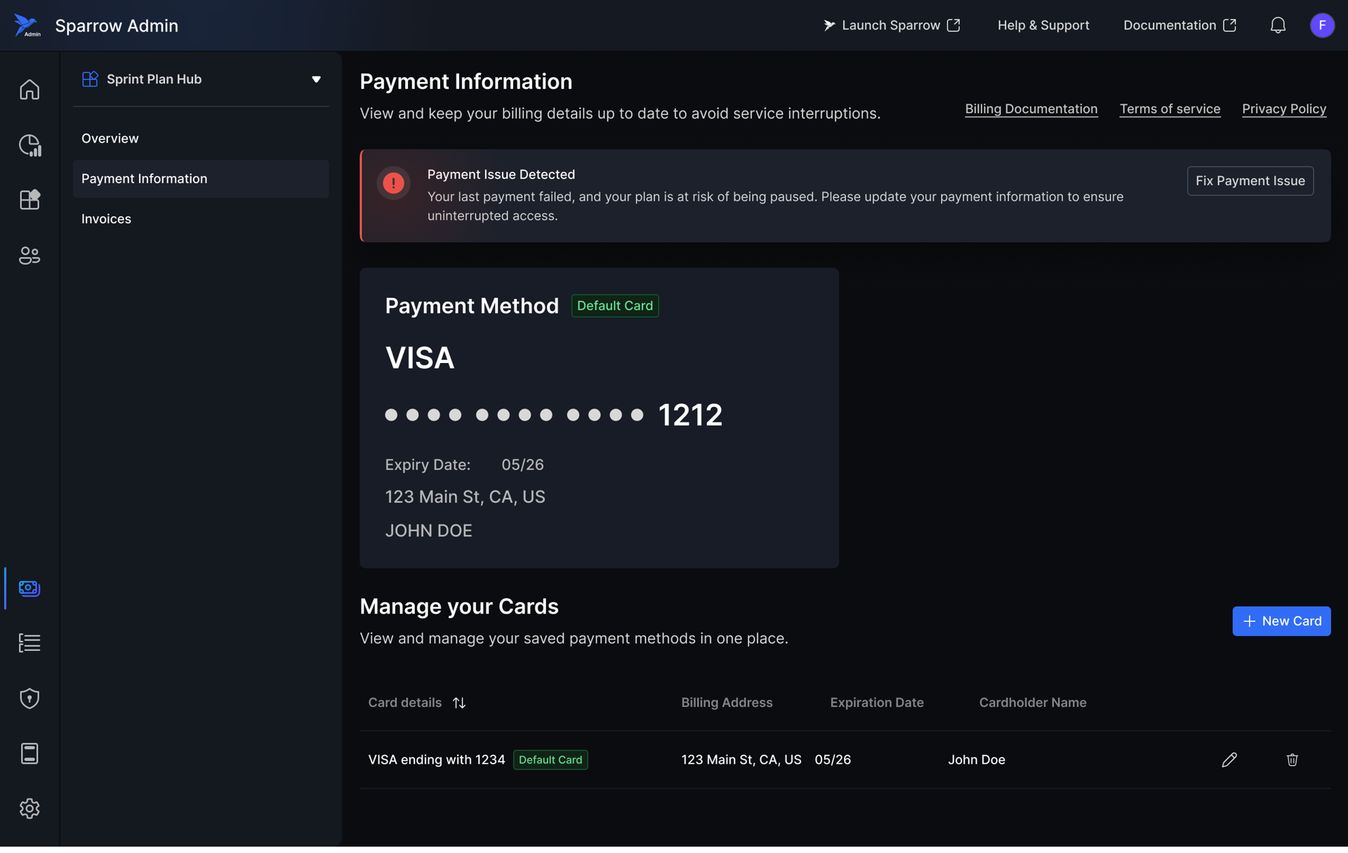Open the users and teams sidebar icon
Image resolution: width=1348 pixels, height=853 pixels.
pos(29,256)
